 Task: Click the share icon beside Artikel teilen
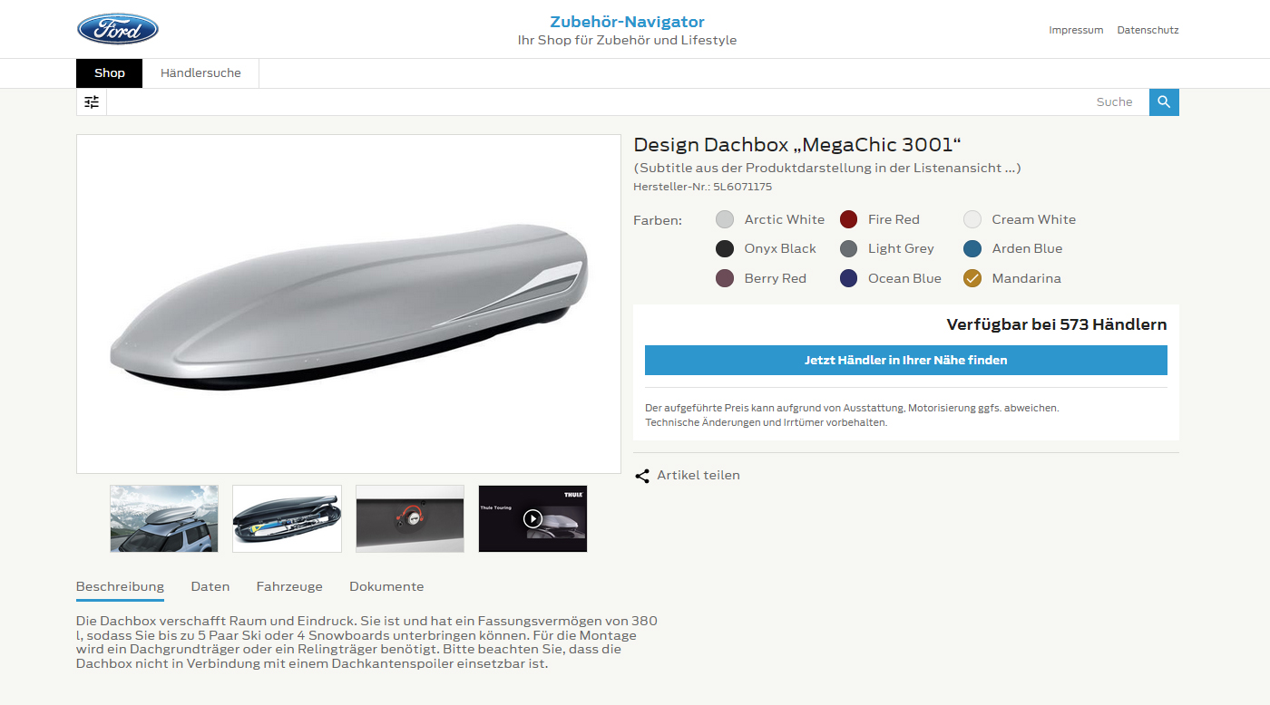tap(642, 476)
